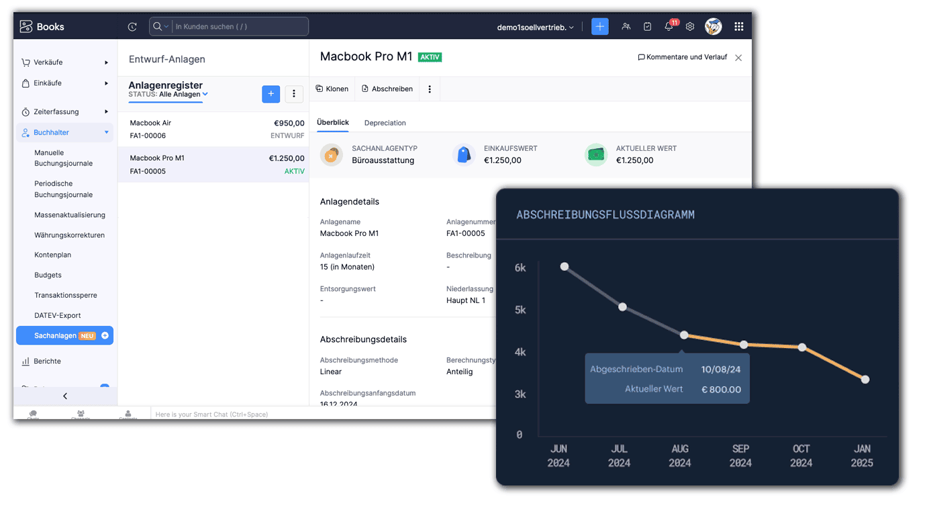
Task: Open the user profile avatar
Action: [x=713, y=27]
